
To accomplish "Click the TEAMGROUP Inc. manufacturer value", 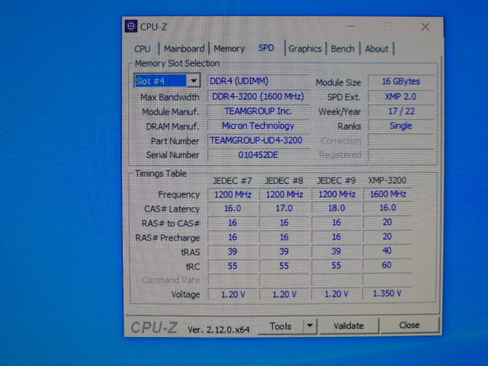I will tap(258, 111).
